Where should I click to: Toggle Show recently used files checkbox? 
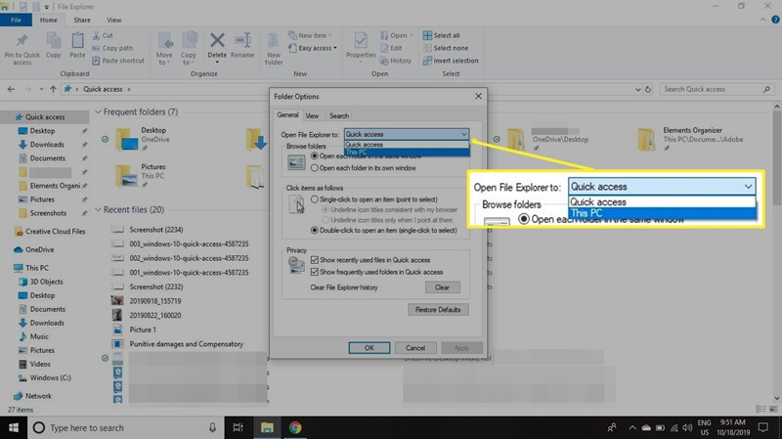[315, 261]
